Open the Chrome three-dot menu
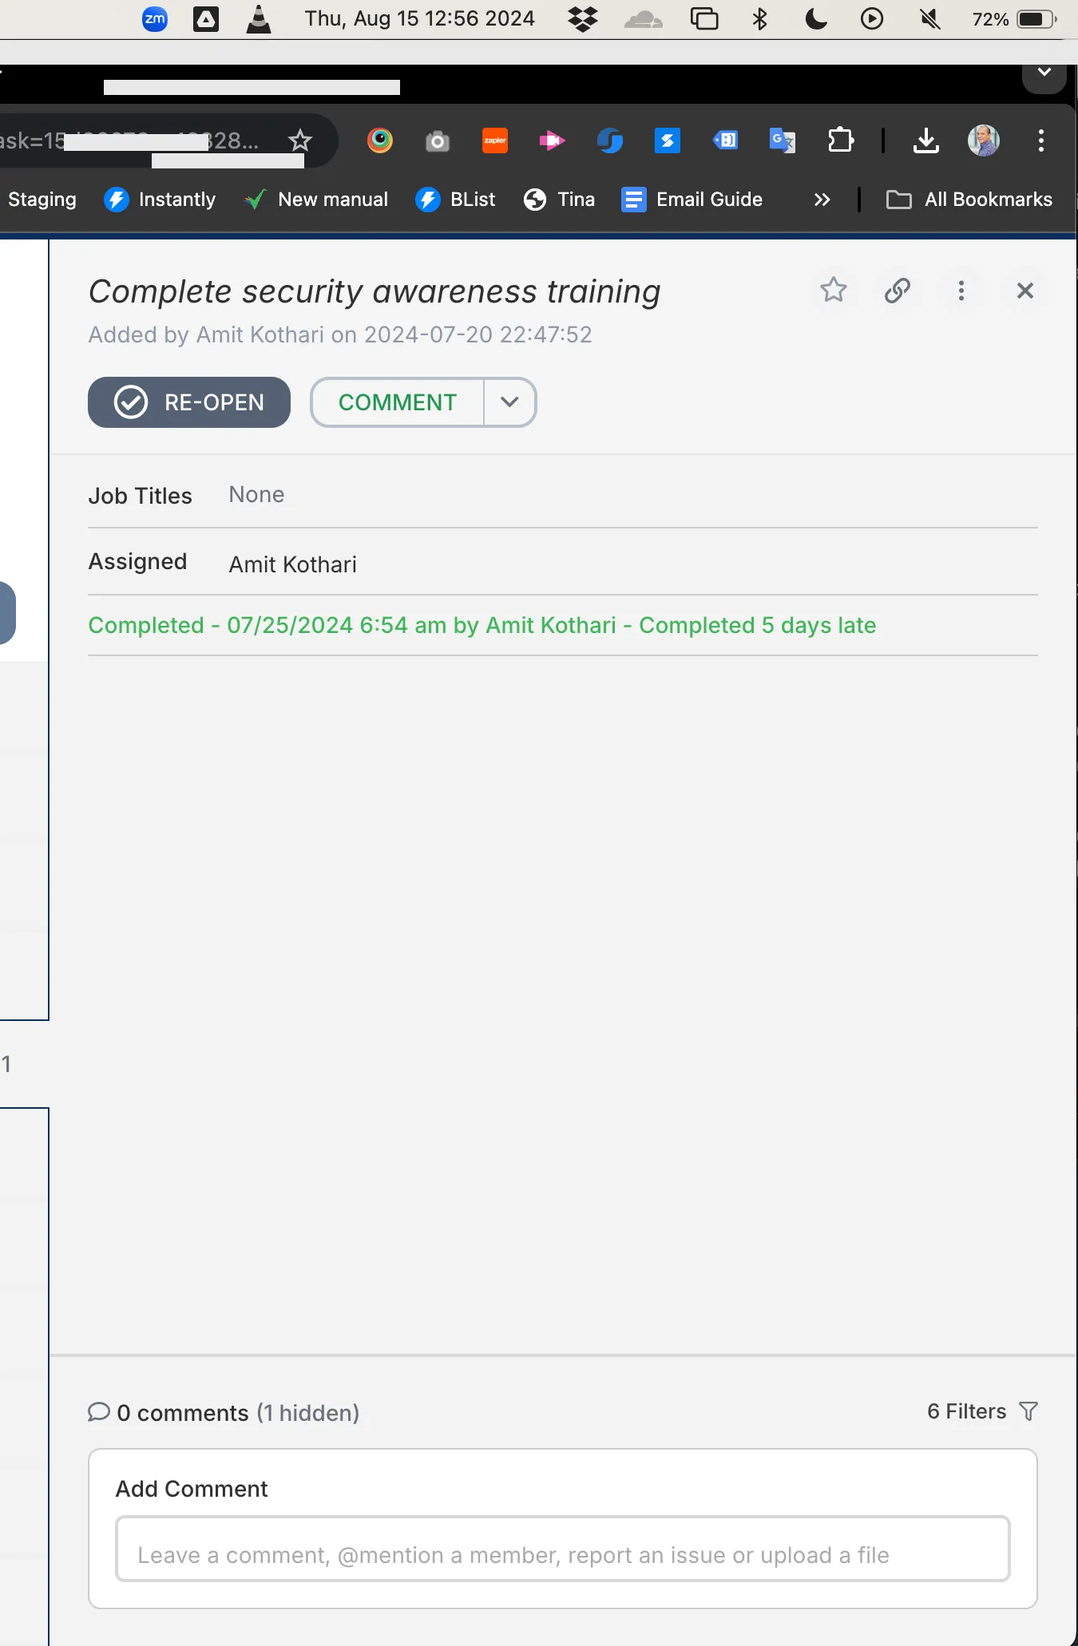The height and width of the screenshot is (1646, 1078). [1040, 140]
